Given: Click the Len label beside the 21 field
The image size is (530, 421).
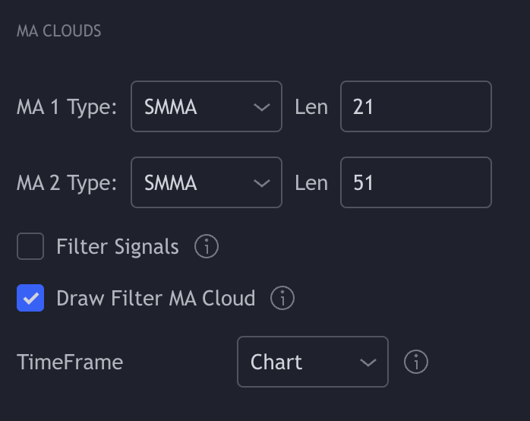Looking at the screenshot, I should 311,107.
